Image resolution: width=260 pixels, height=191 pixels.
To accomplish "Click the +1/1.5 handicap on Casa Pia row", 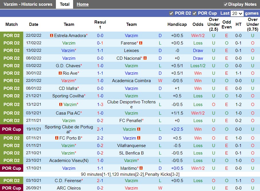I will [177, 113].
